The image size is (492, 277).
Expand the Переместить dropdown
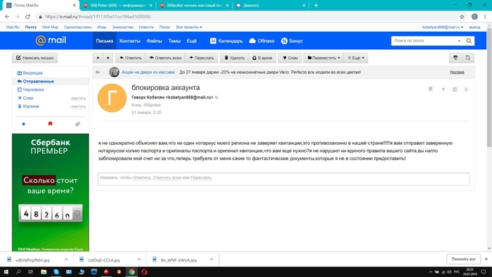(x=323, y=58)
